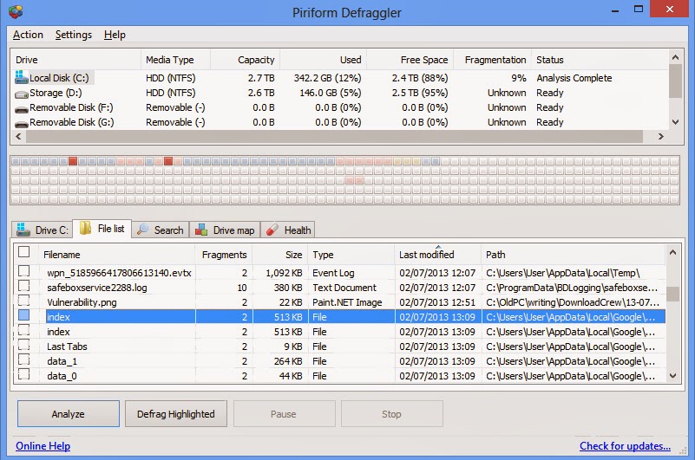Switch to the Drive C: tab
695x460 pixels.
42,230
